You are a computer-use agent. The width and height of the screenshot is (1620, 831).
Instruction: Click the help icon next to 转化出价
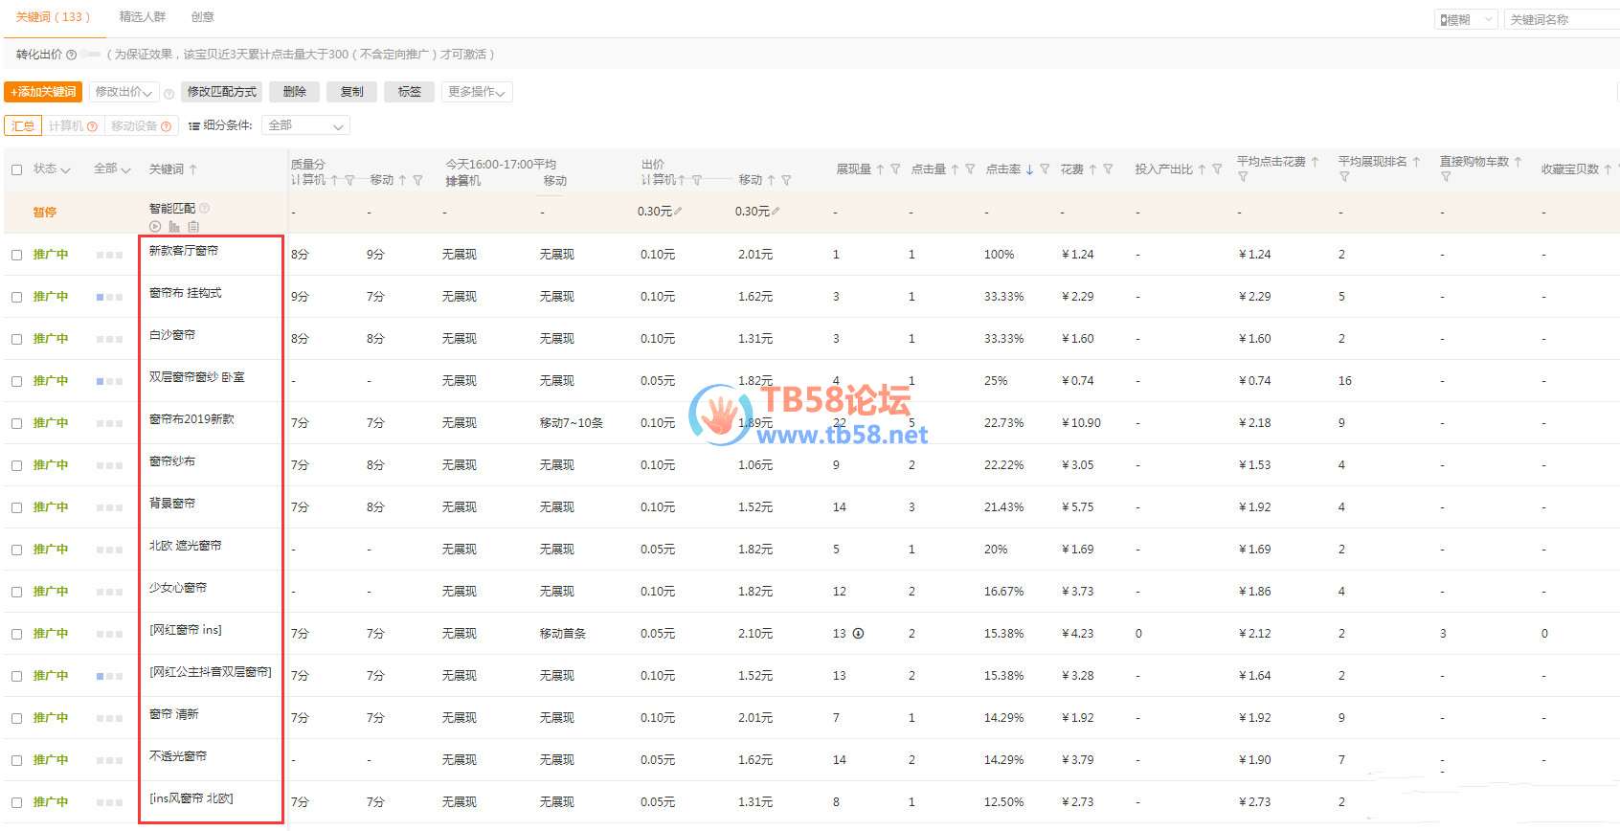pos(71,55)
